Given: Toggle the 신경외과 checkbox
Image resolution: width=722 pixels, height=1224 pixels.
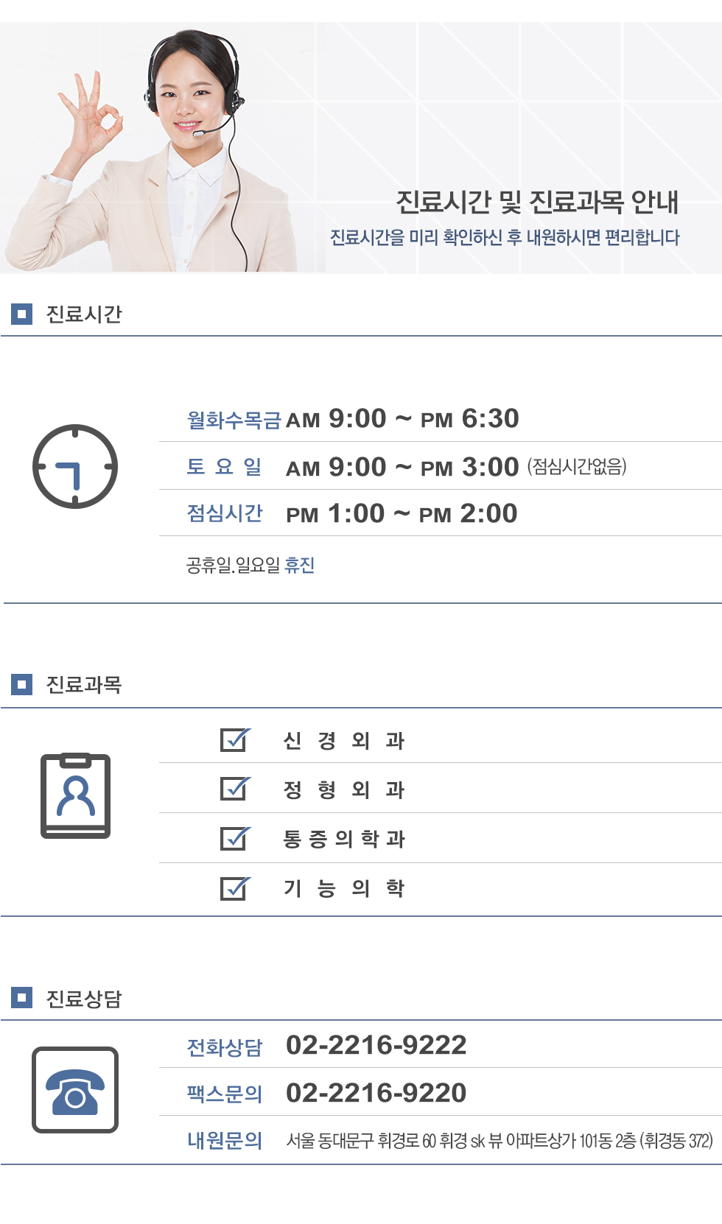Looking at the screenshot, I should tap(234, 740).
